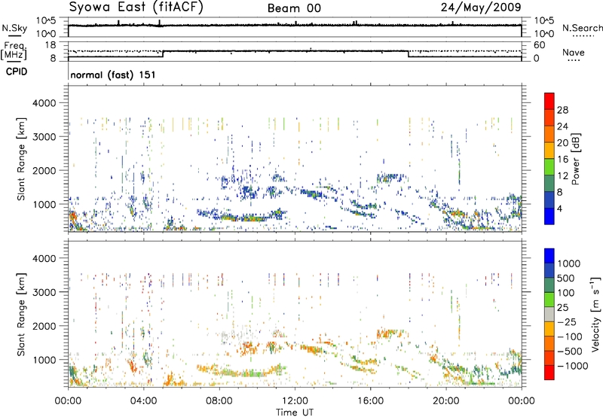
Task: Click the 'Nave' legend label
Action: point(574,52)
